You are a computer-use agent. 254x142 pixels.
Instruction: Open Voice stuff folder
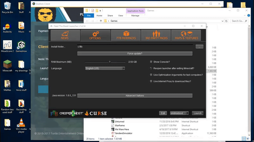tap(21, 85)
